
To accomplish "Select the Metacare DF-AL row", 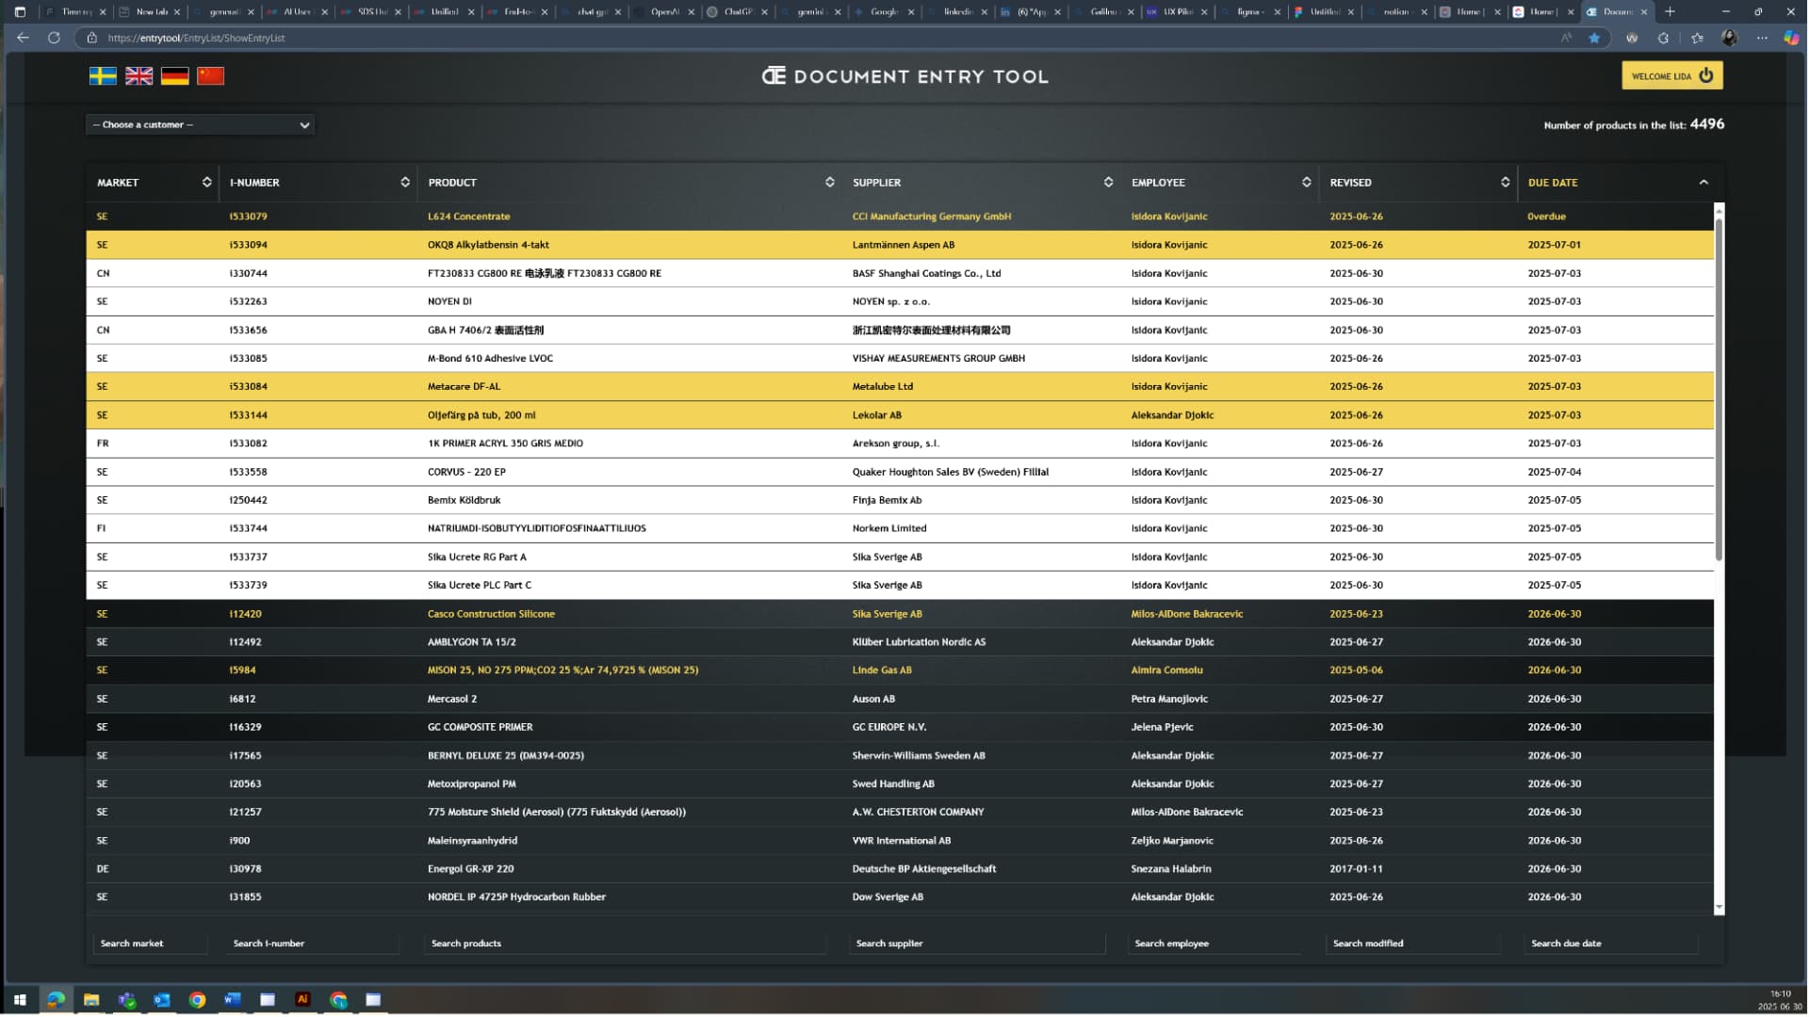I will [900, 386].
